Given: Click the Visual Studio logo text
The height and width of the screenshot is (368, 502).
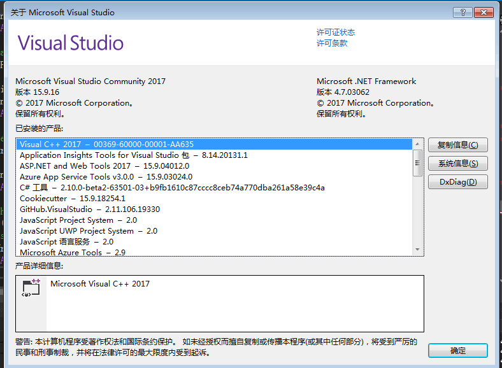Looking at the screenshot, I should click(71, 43).
